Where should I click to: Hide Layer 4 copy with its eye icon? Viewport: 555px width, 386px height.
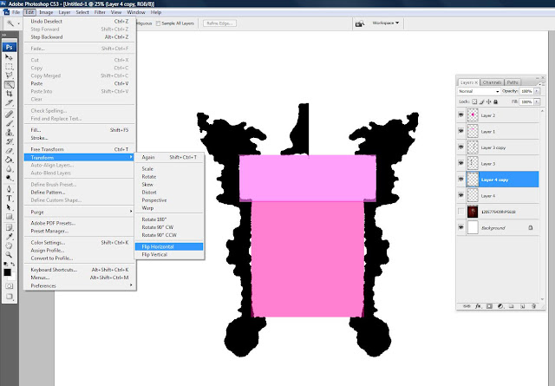point(460,180)
